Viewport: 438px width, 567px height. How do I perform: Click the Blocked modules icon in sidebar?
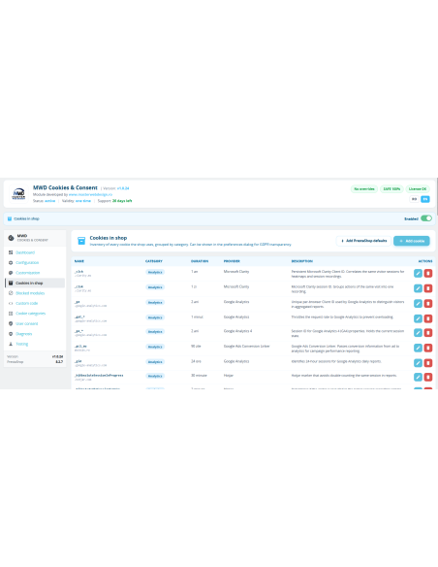11,293
